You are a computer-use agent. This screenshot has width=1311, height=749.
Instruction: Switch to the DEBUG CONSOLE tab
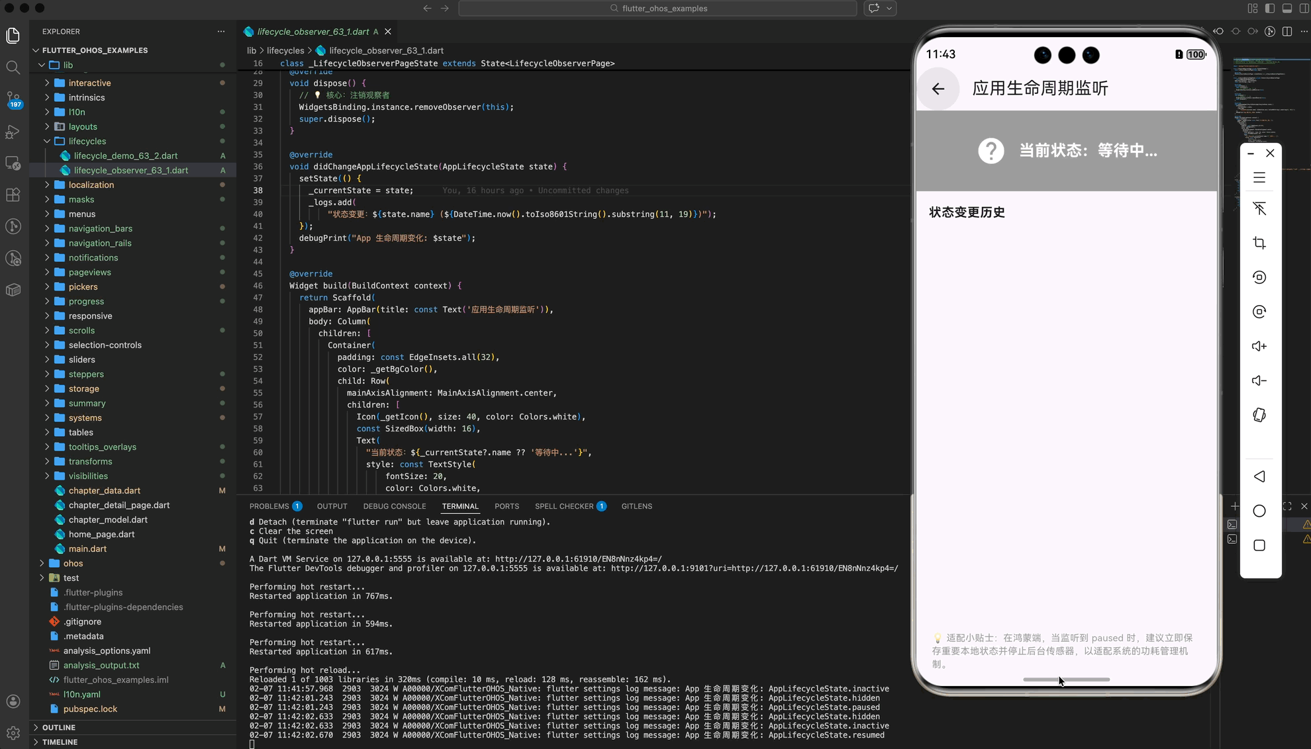[394, 506]
